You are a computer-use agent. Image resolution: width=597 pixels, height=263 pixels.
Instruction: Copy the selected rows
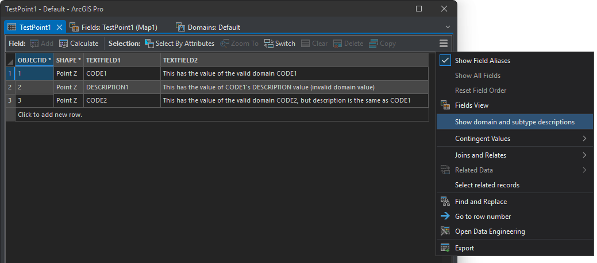[x=382, y=44]
